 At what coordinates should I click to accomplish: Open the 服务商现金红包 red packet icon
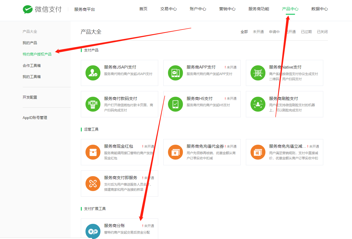tap(93, 152)
